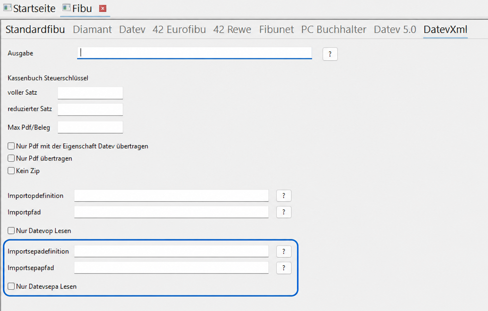Open the PC Buchhalter tab
The height and width of the screenshot is (311, 488).
click(334, 29)
